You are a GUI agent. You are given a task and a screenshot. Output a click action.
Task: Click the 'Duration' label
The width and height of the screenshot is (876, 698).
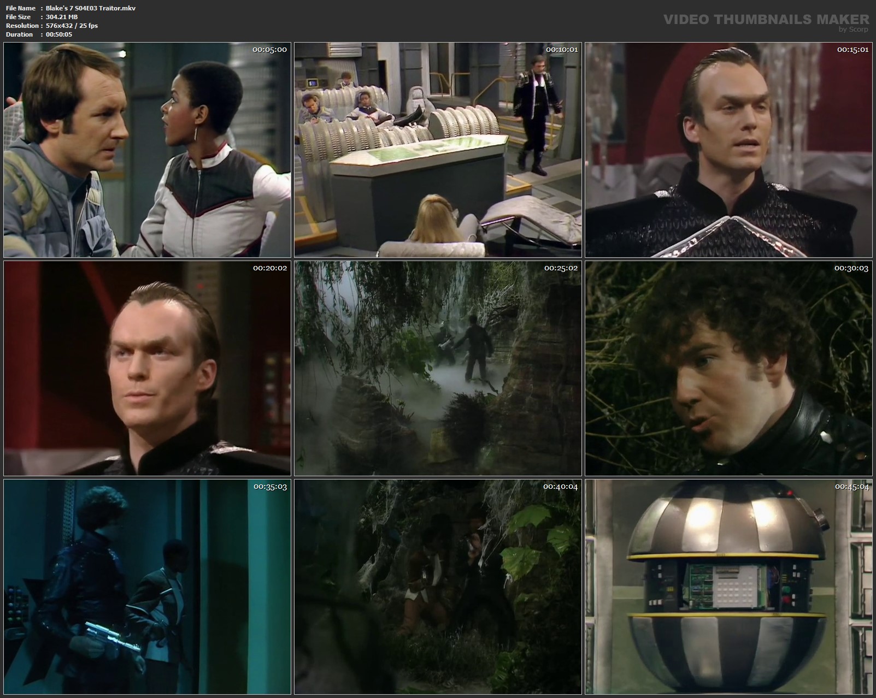(20, 34)
